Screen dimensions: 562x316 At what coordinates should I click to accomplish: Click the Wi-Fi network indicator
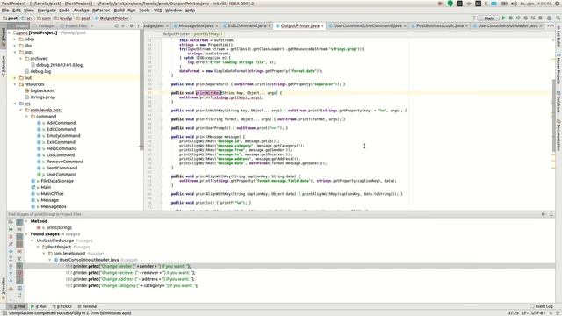(469, 4)
